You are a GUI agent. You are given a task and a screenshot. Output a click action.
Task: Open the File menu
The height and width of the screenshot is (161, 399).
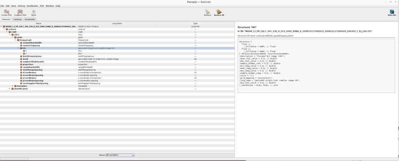point(2,6)
